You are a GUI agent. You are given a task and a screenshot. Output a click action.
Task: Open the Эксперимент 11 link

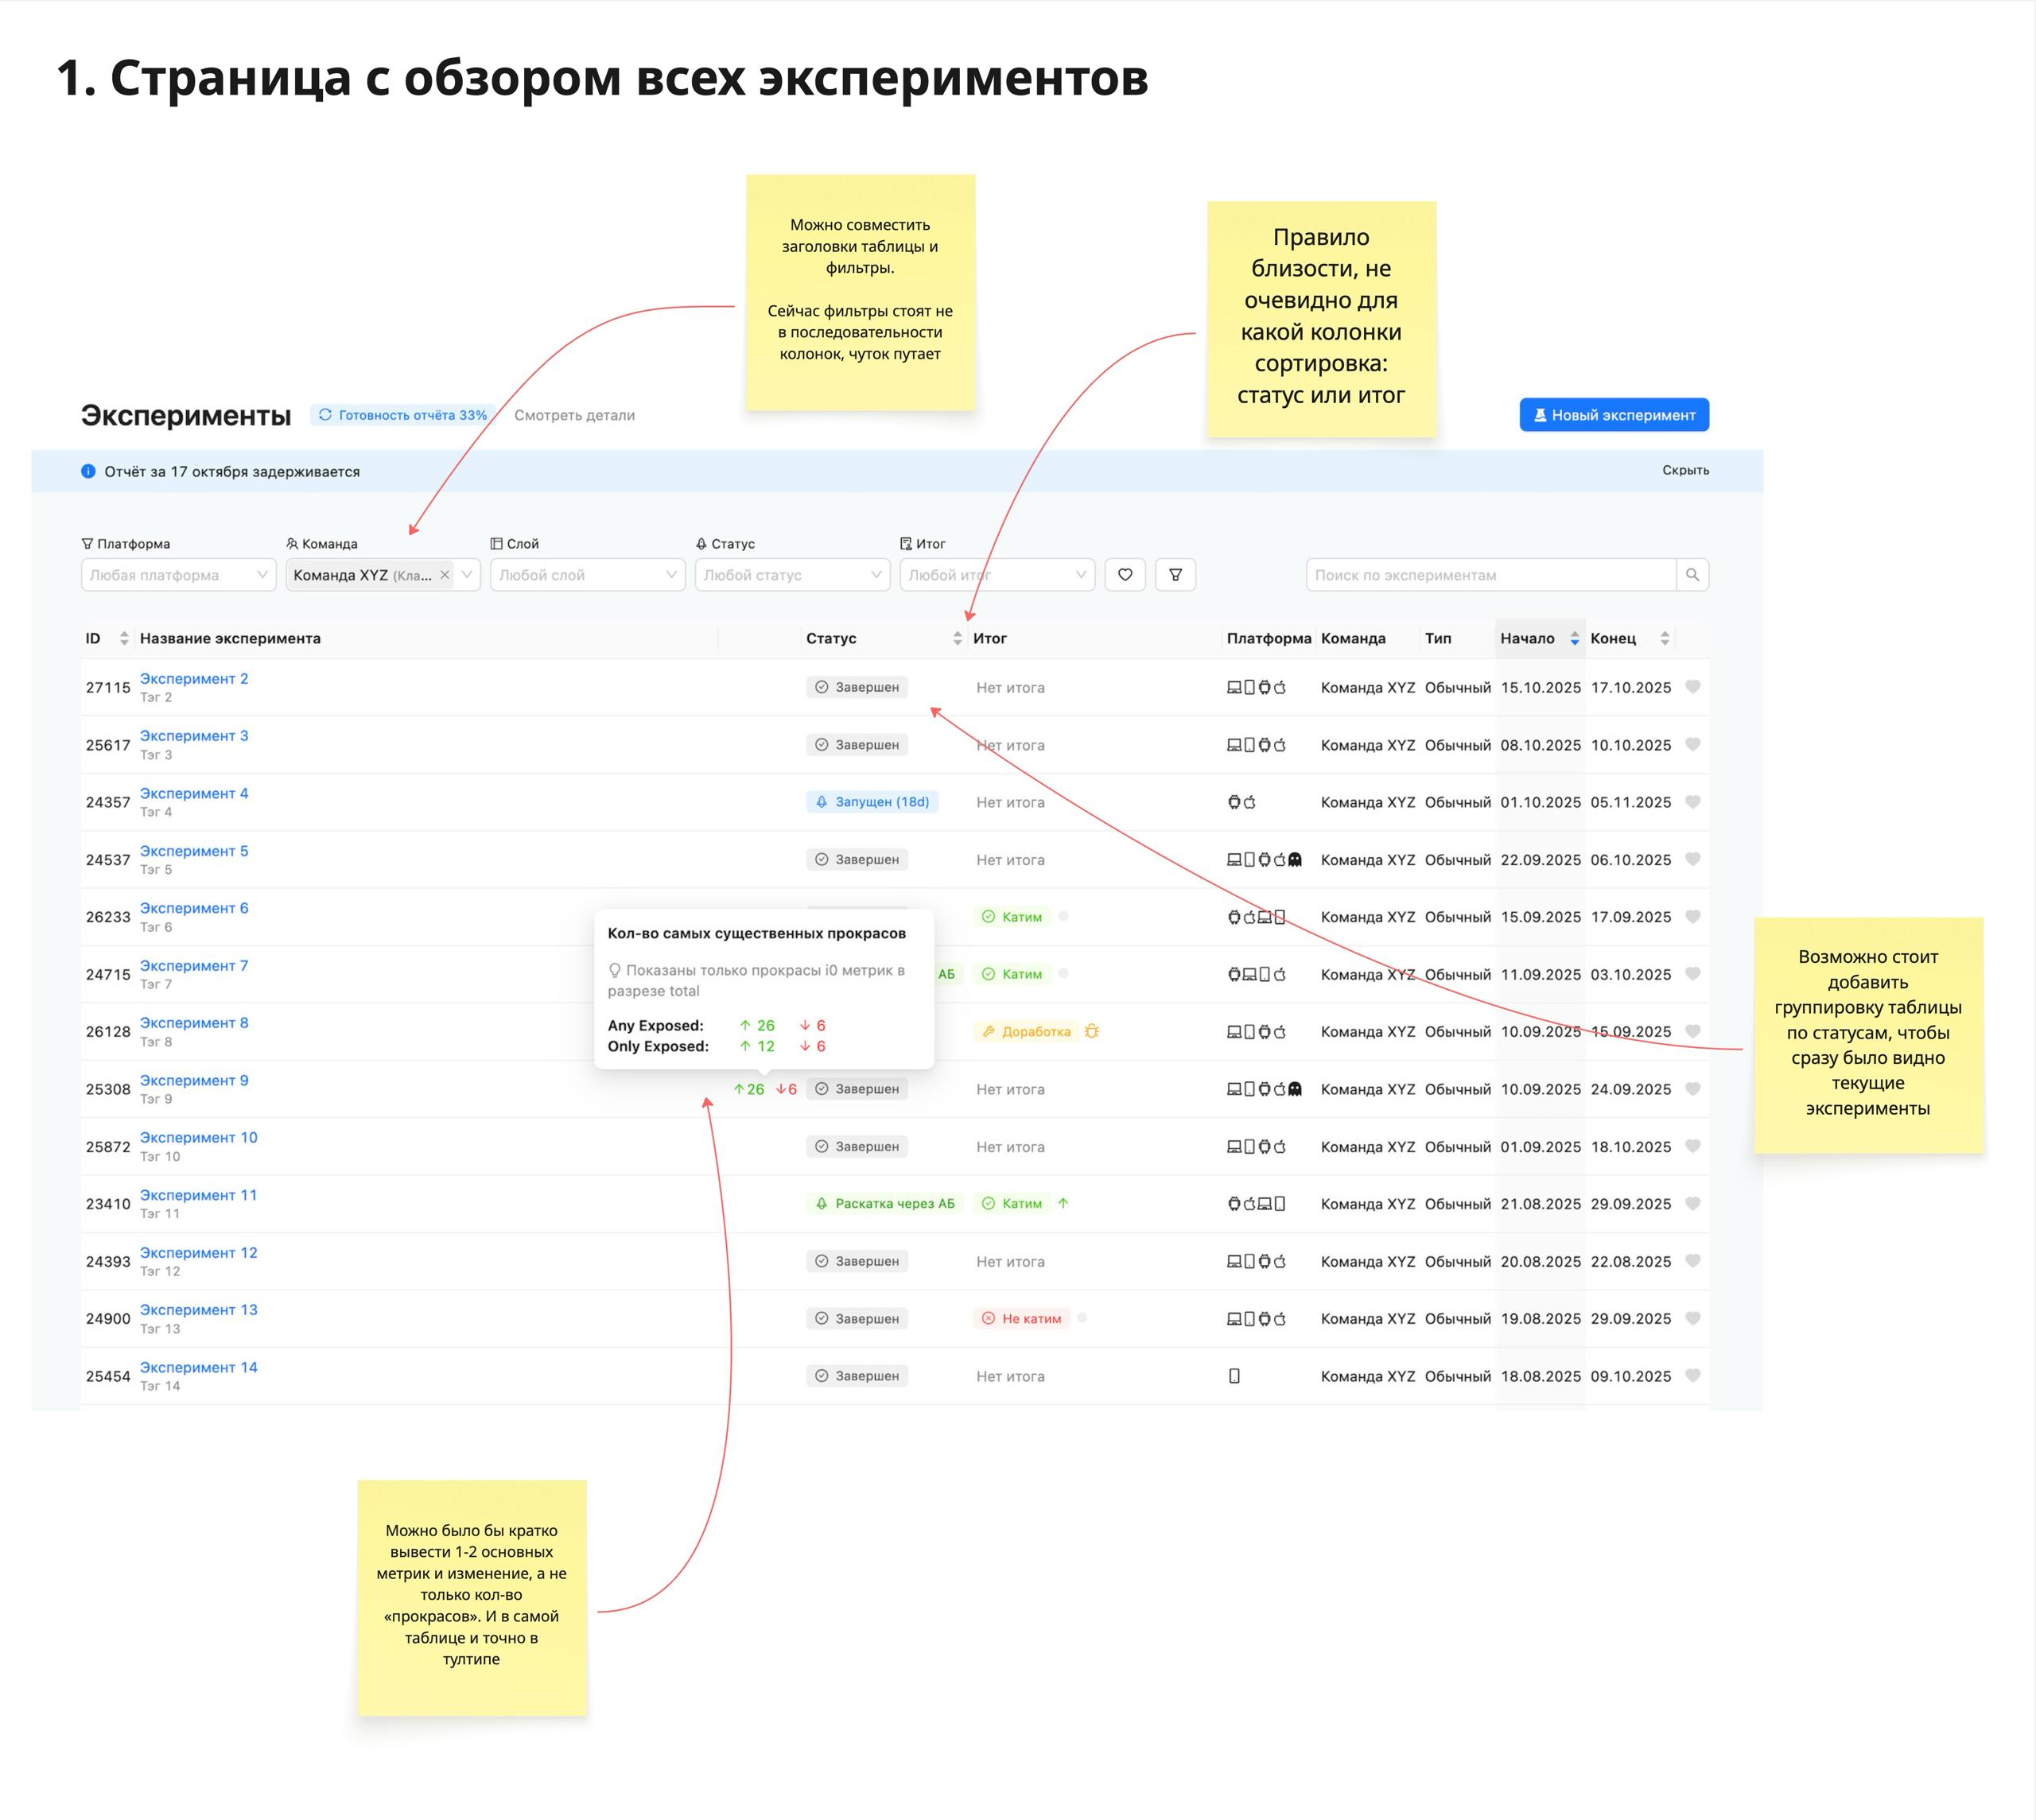click(198, 1195)
